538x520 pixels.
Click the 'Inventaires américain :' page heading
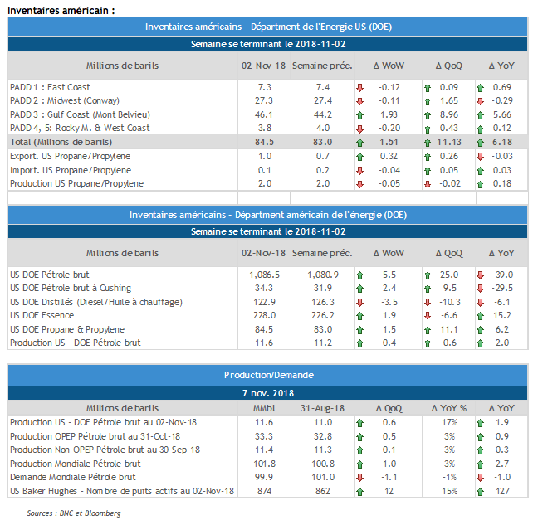57,10
